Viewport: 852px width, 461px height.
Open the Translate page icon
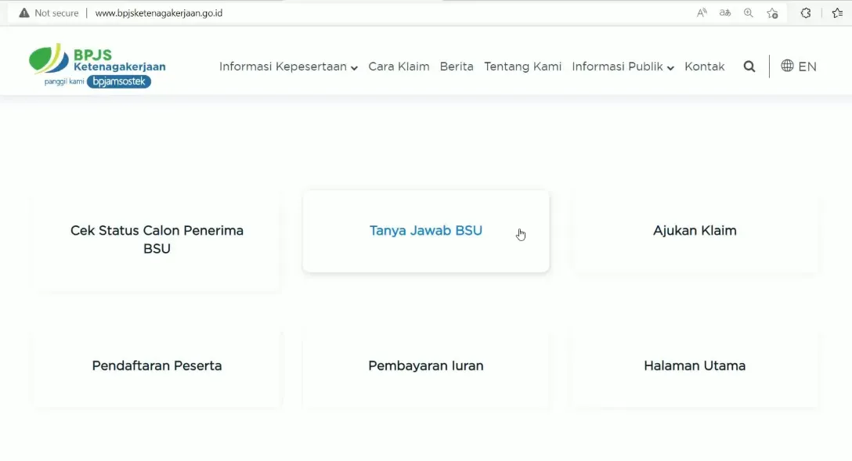pyautogui.click(x=724, y=13)
